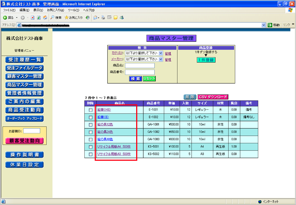296x205 pixels.
Task: Click the browser Back arrow icon
Action: [x=5, y=17]
